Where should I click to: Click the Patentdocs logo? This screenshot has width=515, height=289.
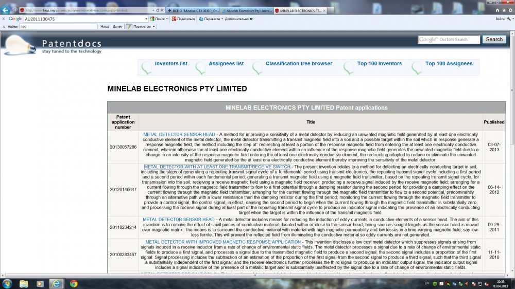point(53,45)
